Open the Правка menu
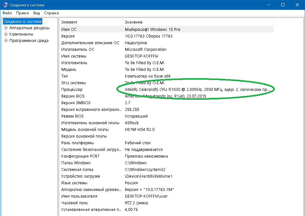 (x=22, y=13)
